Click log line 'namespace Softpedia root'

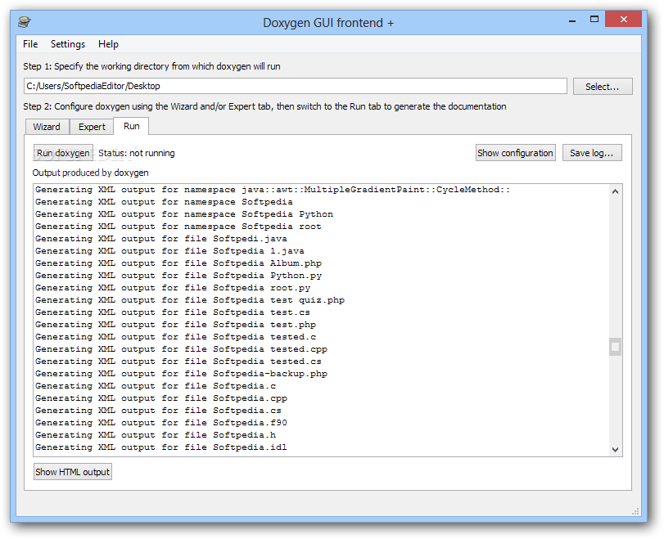(178, 227)
